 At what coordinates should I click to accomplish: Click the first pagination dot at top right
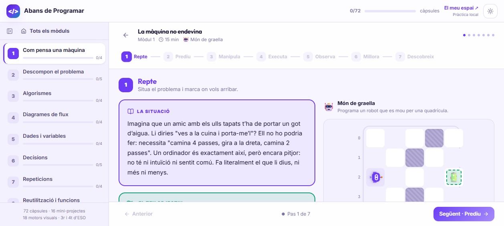point(464,35)
